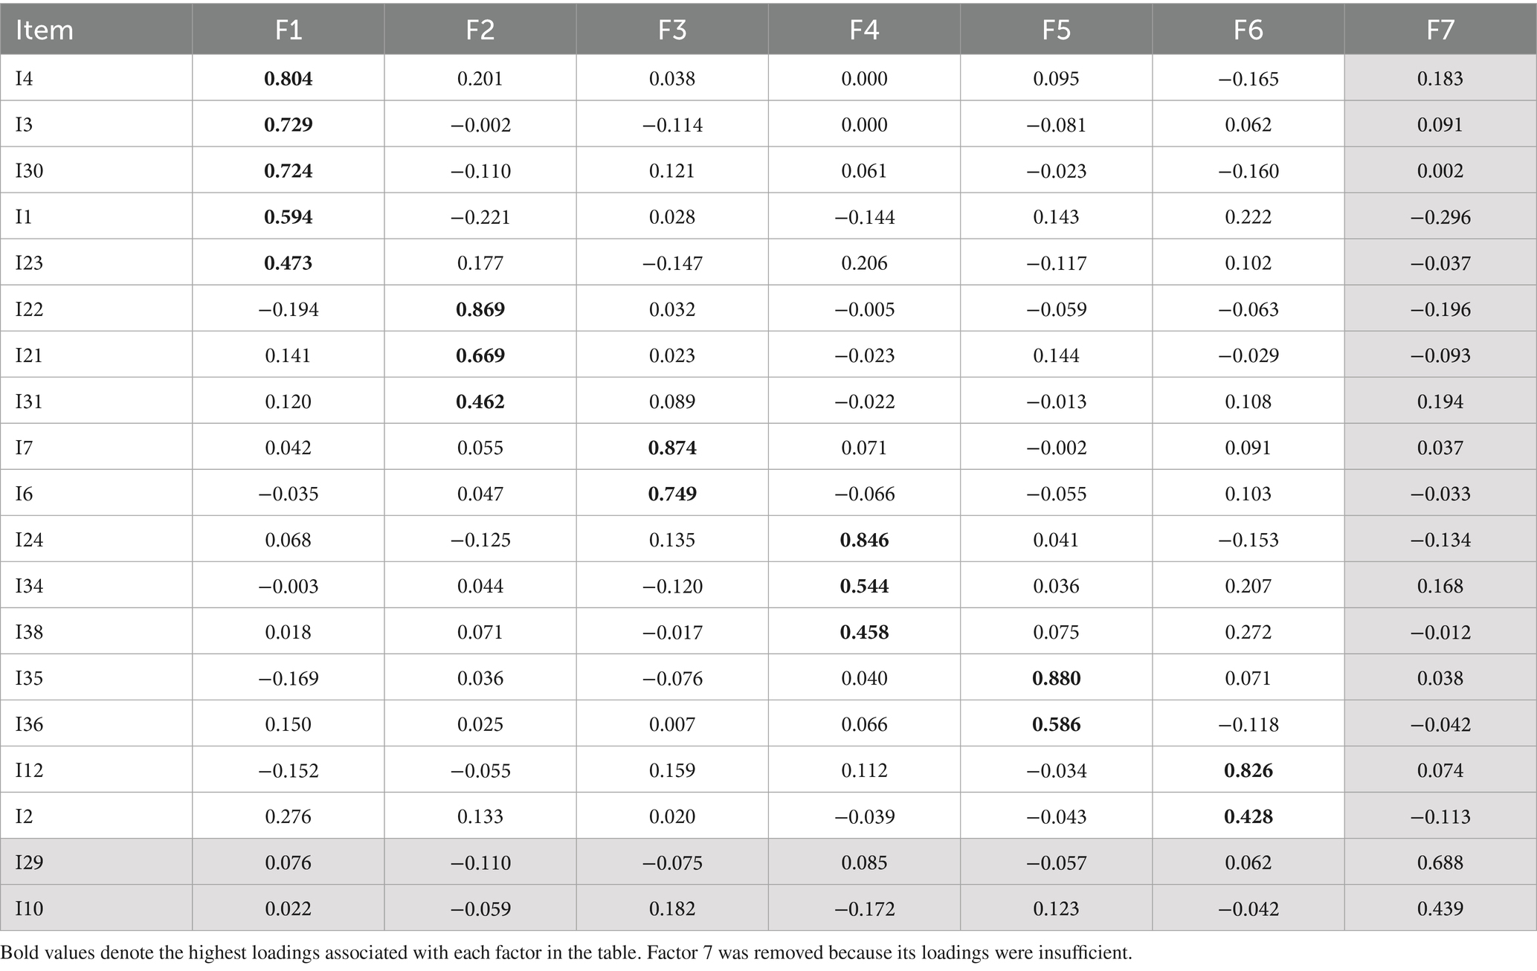Select the I4 row label
The width and height of the screenshot is (1537, 971).
(25, 79)
